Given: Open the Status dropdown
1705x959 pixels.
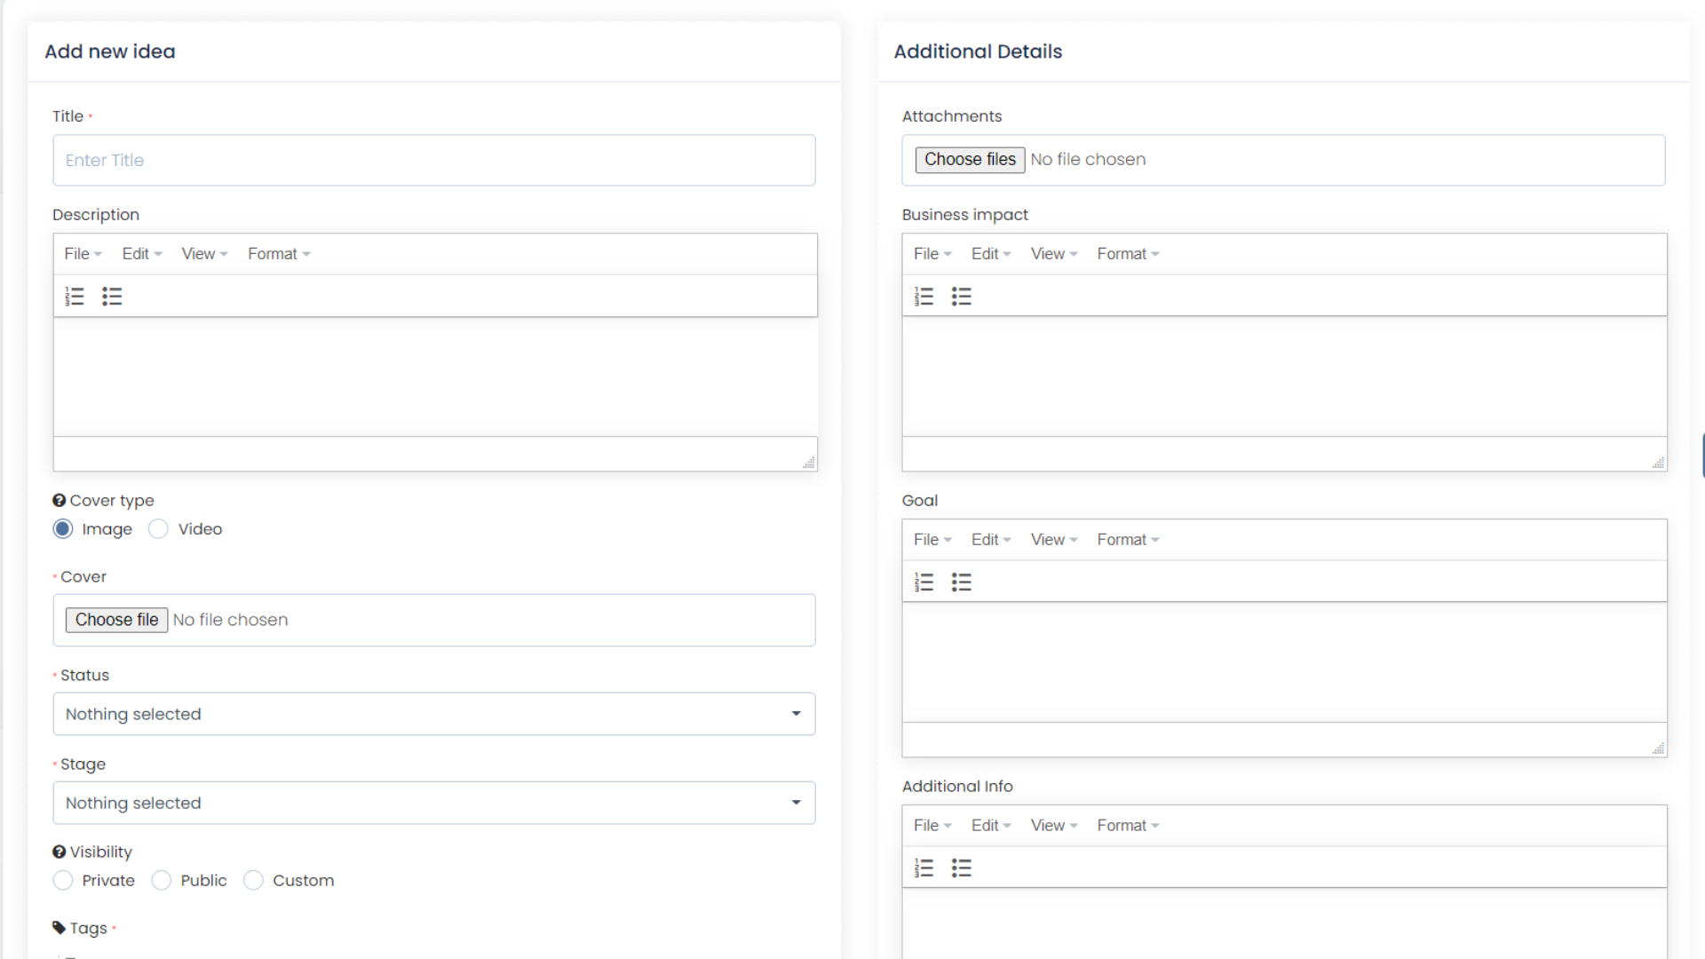Looking at the screenshot, I should (434, 713).
